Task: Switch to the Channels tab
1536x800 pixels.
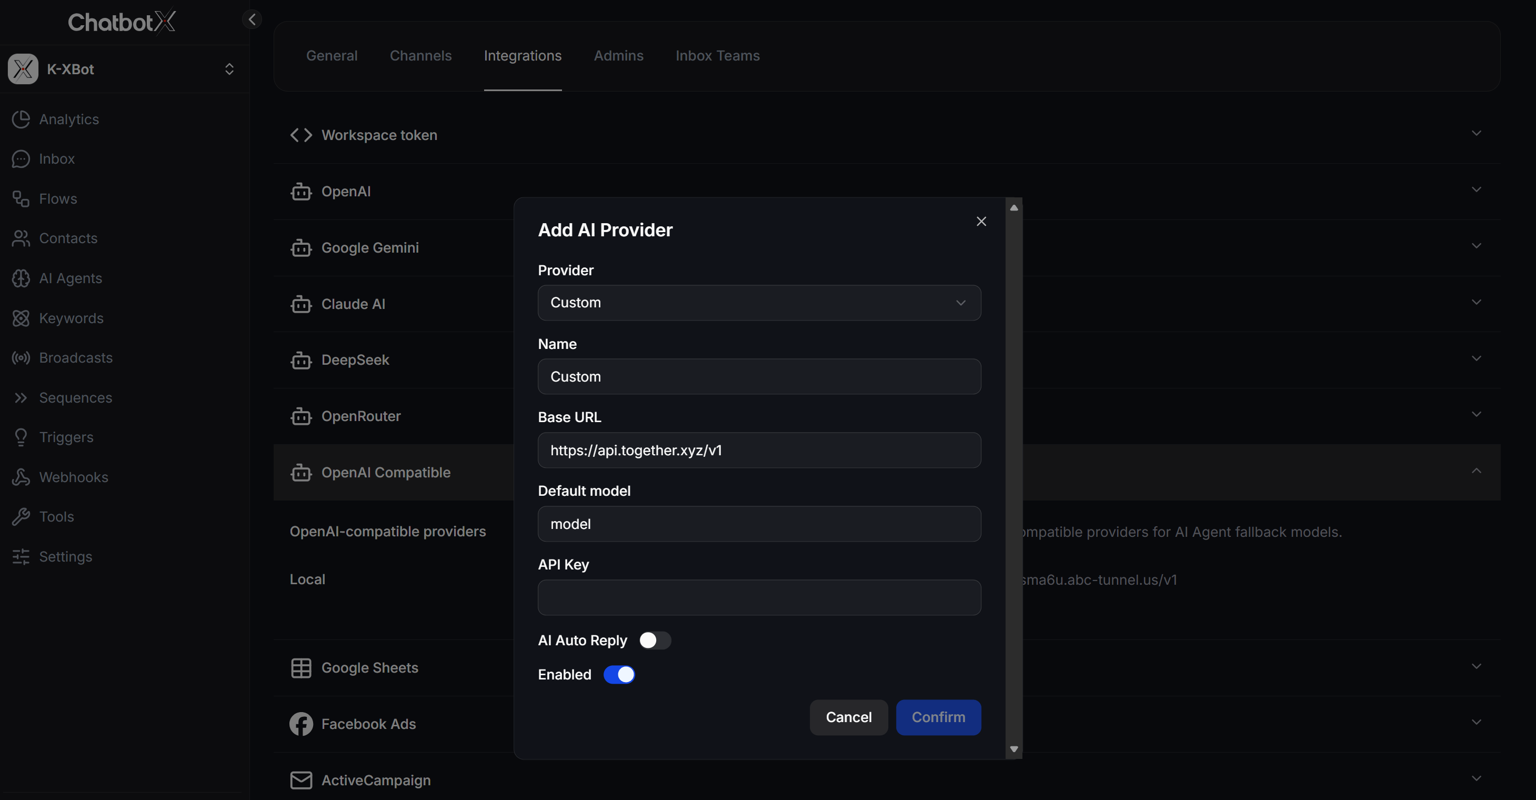Action: pyautogui.click(x=420, y=55)
